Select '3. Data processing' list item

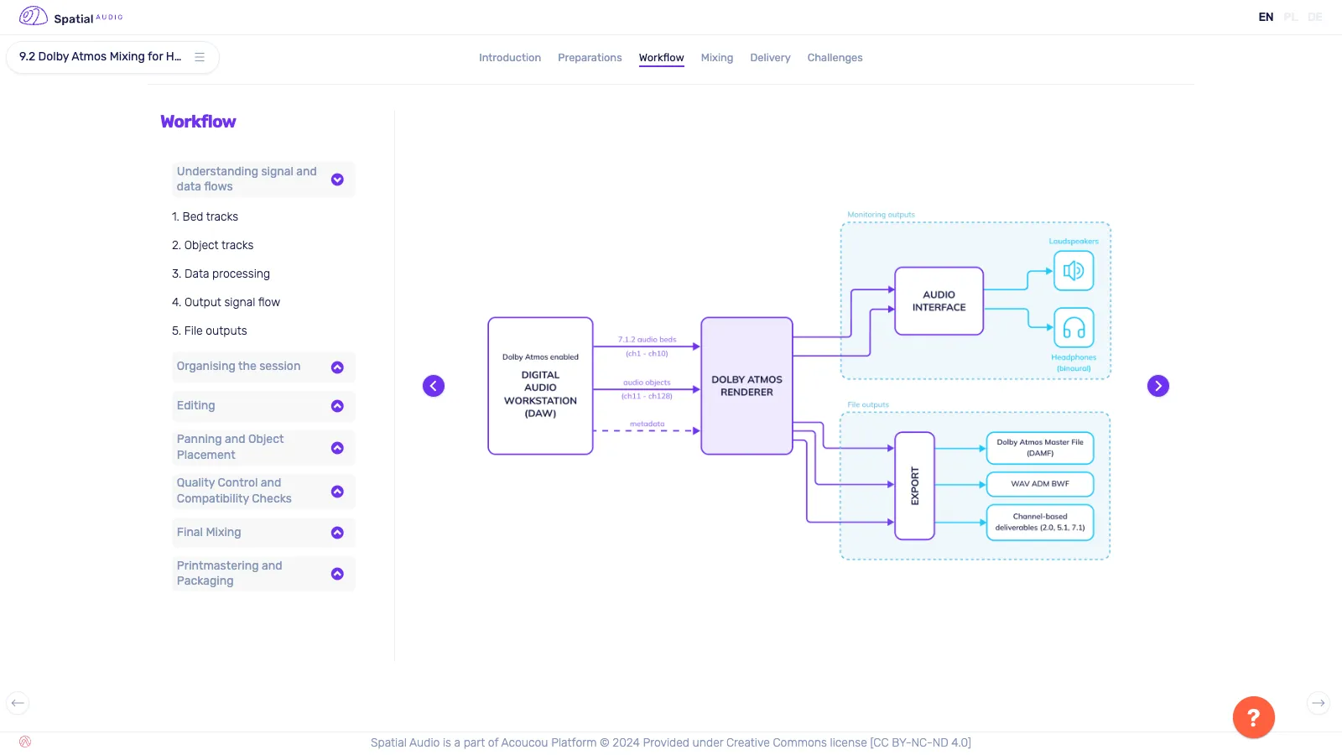[221, 273]
